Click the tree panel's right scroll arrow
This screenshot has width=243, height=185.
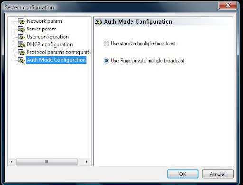click(87, 162)
